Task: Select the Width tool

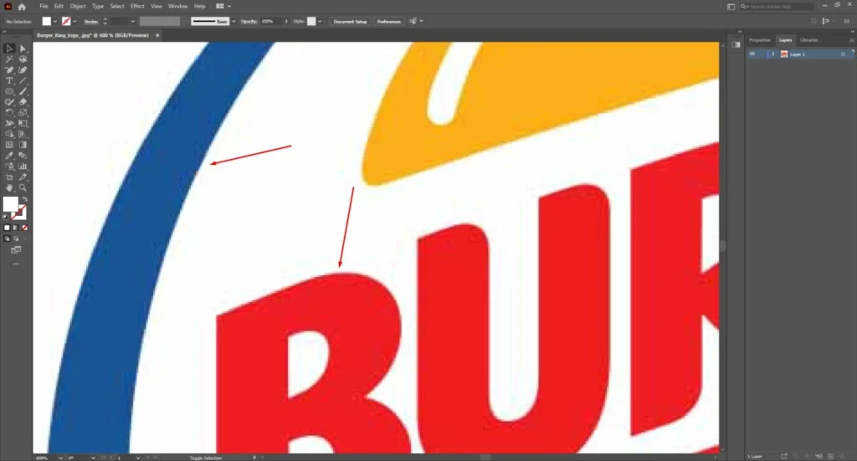Action: pyautogui.click(x=9, y=124)
